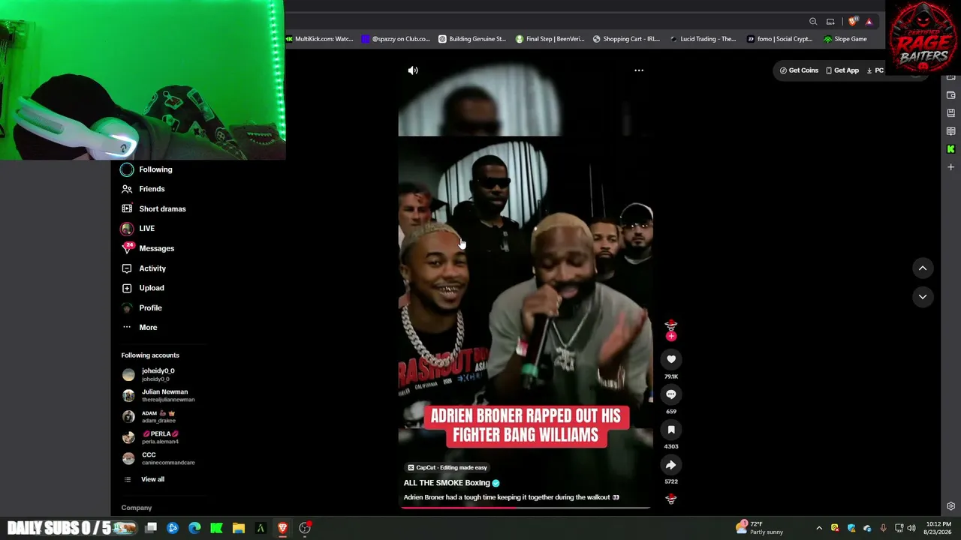This screenshot has width=961, height=540.
Task: Go to next video with down chevron
Action: (923, 297)
